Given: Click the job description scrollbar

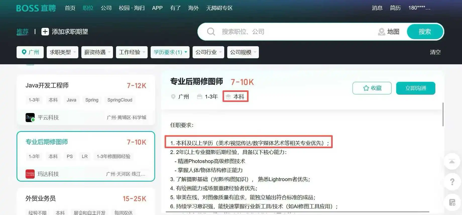Looking at the screenshot, I should point(443,114).
